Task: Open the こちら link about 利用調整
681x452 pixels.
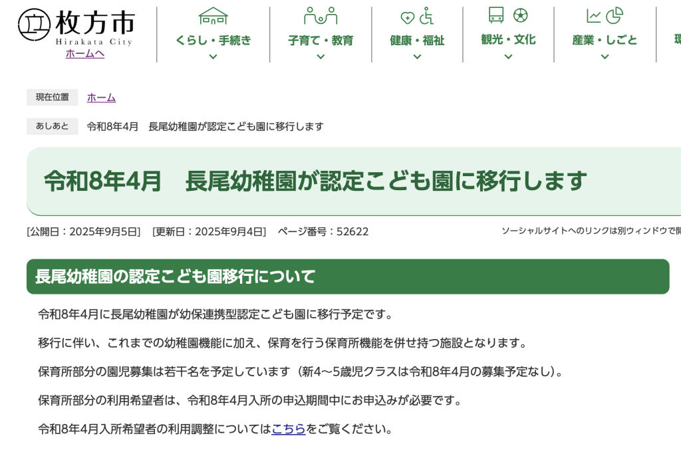Action: (288, 429)
